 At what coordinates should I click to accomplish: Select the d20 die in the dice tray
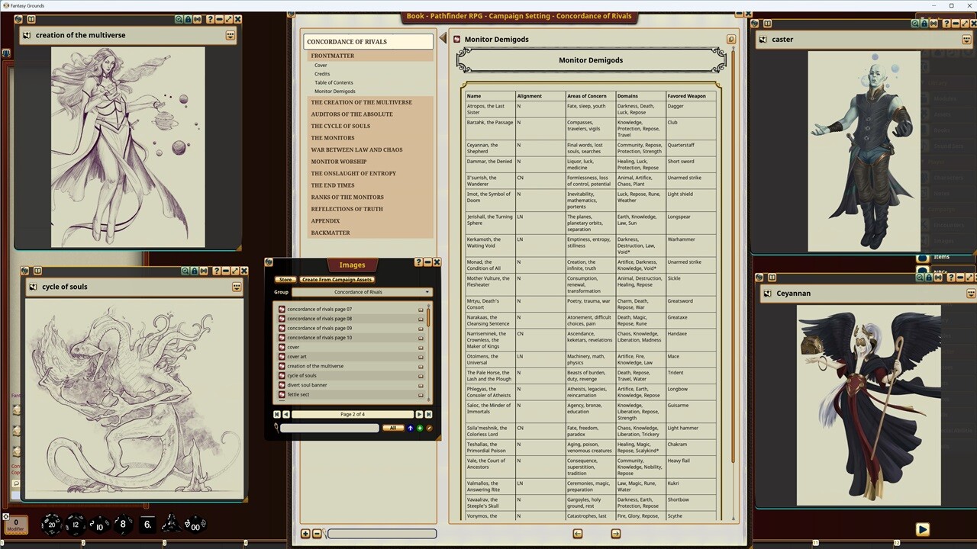tap(52, 525)
